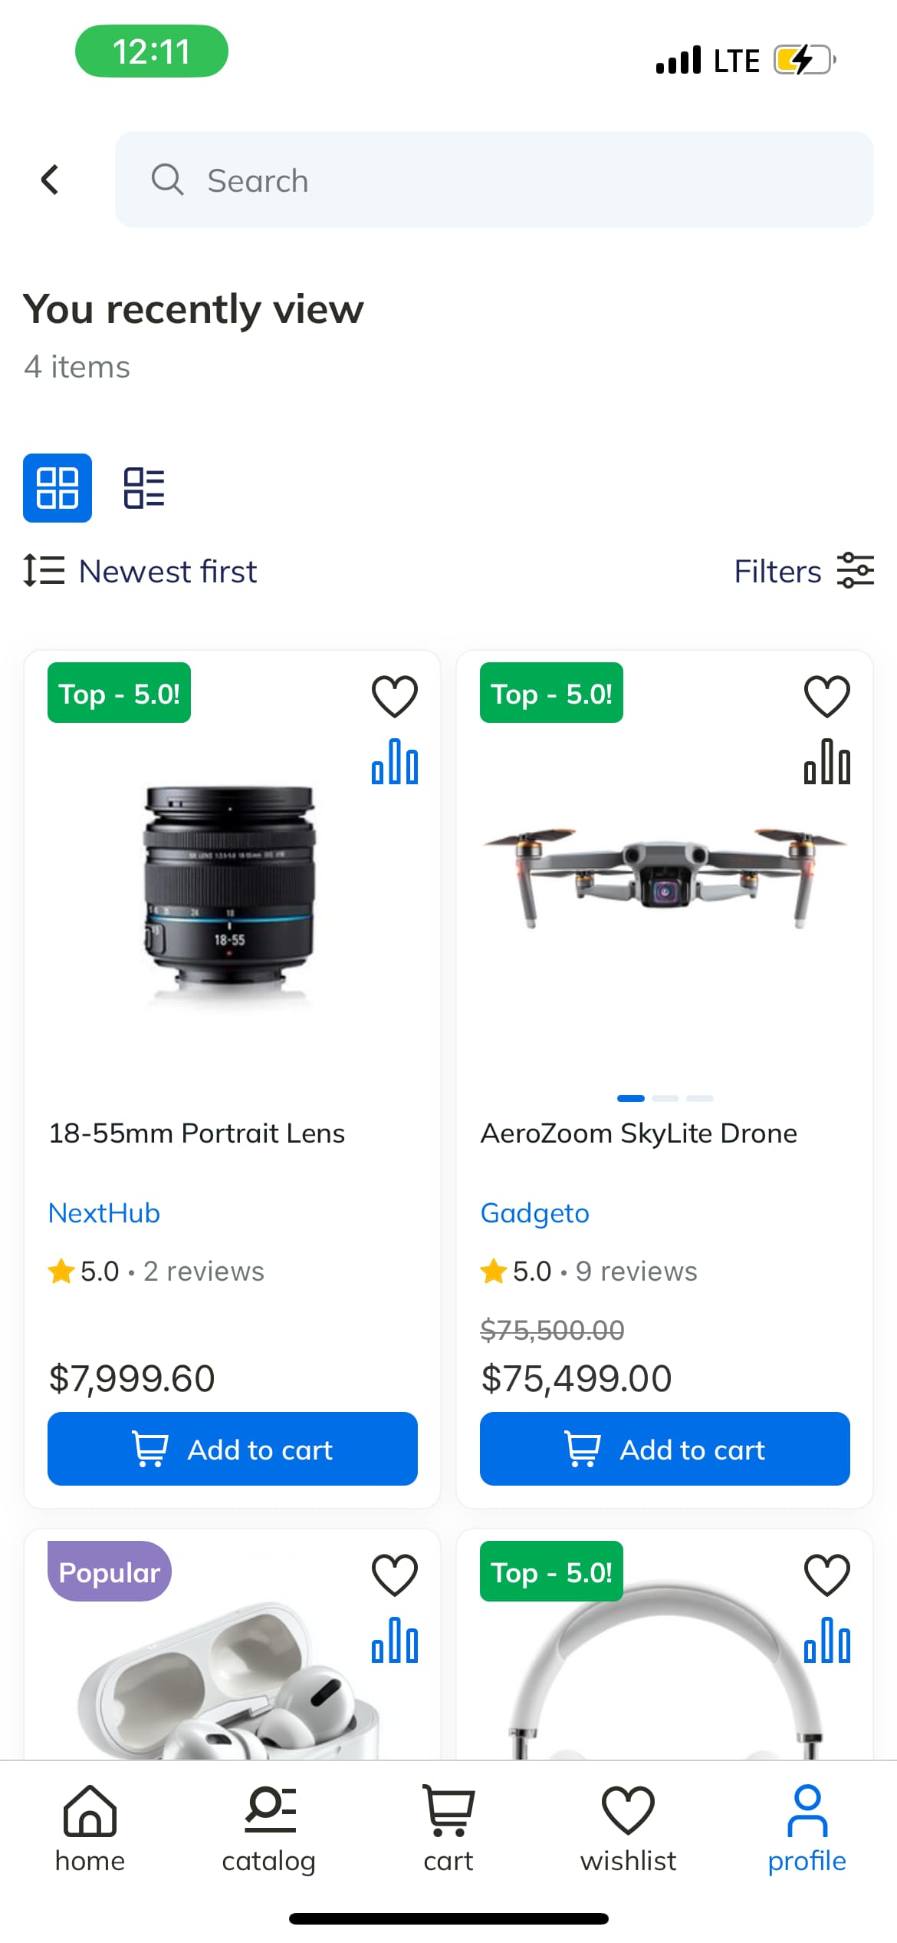
Task: Open the catalog tab
Action: (269, 1828)
